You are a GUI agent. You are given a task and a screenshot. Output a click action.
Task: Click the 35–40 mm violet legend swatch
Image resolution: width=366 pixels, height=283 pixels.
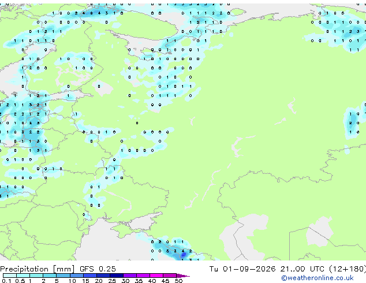coord(143,275)
